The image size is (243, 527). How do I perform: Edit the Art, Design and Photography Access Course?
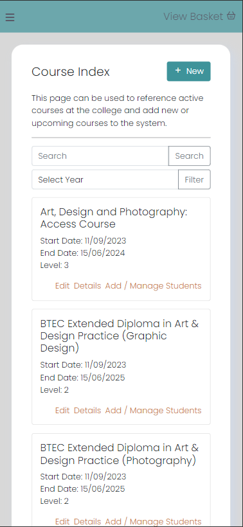[x=62, y=286]
